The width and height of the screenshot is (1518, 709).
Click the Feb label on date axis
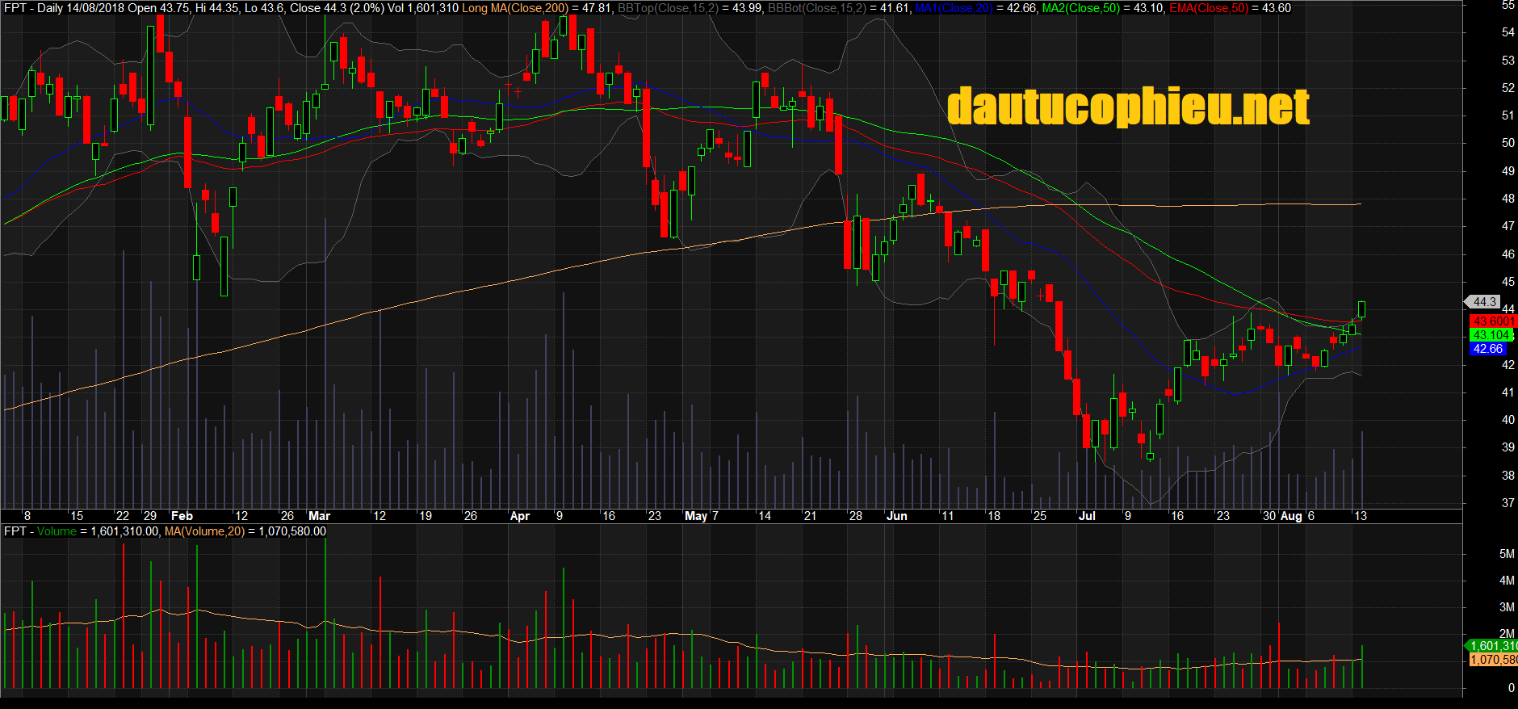[182, 516]
